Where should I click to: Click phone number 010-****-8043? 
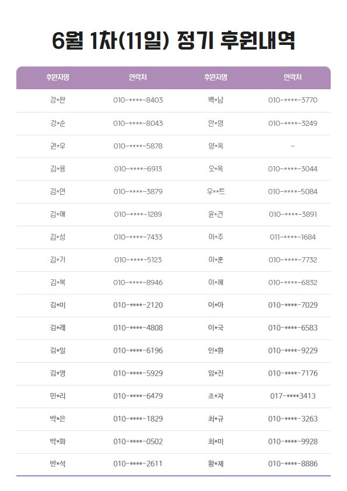coord(138,124)
